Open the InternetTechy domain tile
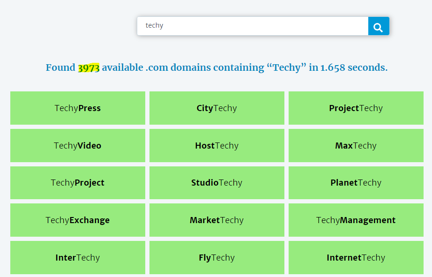The height and width of the screenshot is (277, 432). click(356, 257)
